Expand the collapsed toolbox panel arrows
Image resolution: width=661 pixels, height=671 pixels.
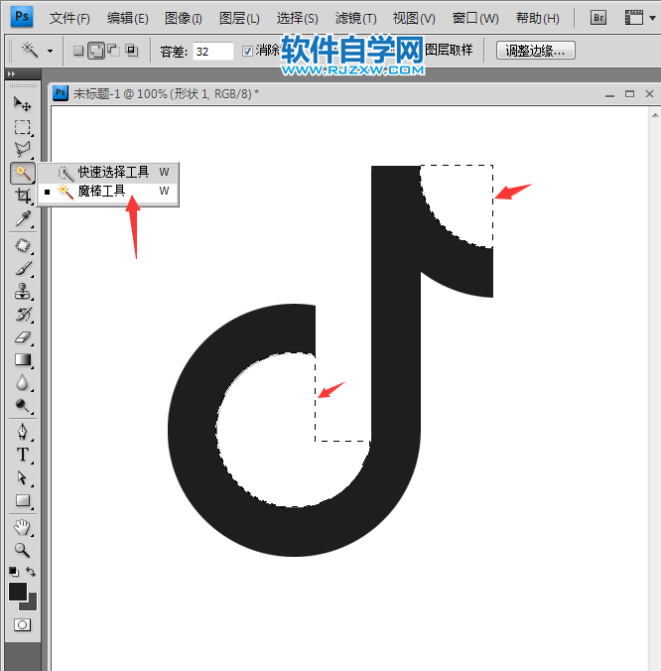pyautogui.click(x=11, y=74)
